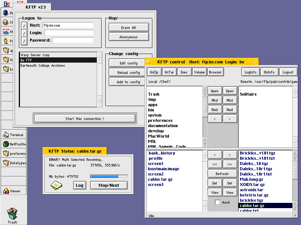Screen dimensions: 301x225
Task: Open the Trash icon on desktop
Action: (12, 214)
